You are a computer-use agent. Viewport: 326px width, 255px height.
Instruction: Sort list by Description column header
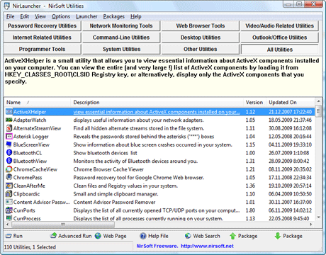coord(157,103)
